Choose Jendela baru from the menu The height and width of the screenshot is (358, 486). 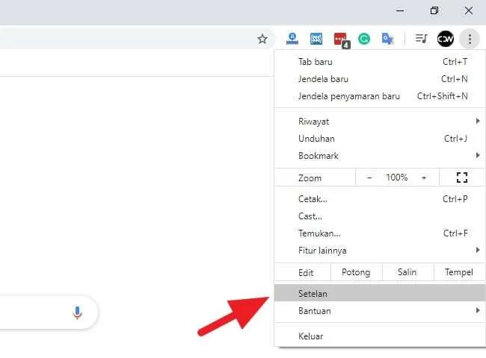pos(380,79)
